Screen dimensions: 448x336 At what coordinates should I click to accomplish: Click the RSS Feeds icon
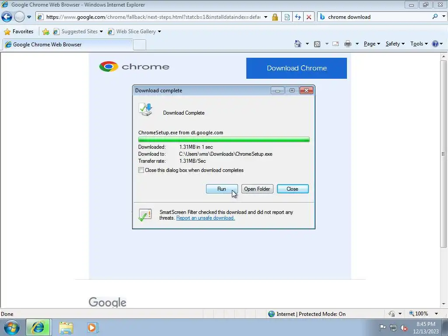tap(317, 44)
